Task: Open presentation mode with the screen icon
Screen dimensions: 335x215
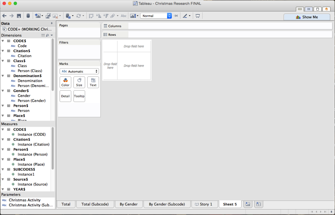Action: (198, 16)
